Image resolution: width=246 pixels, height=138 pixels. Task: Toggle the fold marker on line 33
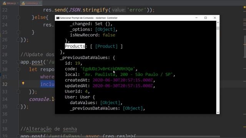[x=18, y=92]
